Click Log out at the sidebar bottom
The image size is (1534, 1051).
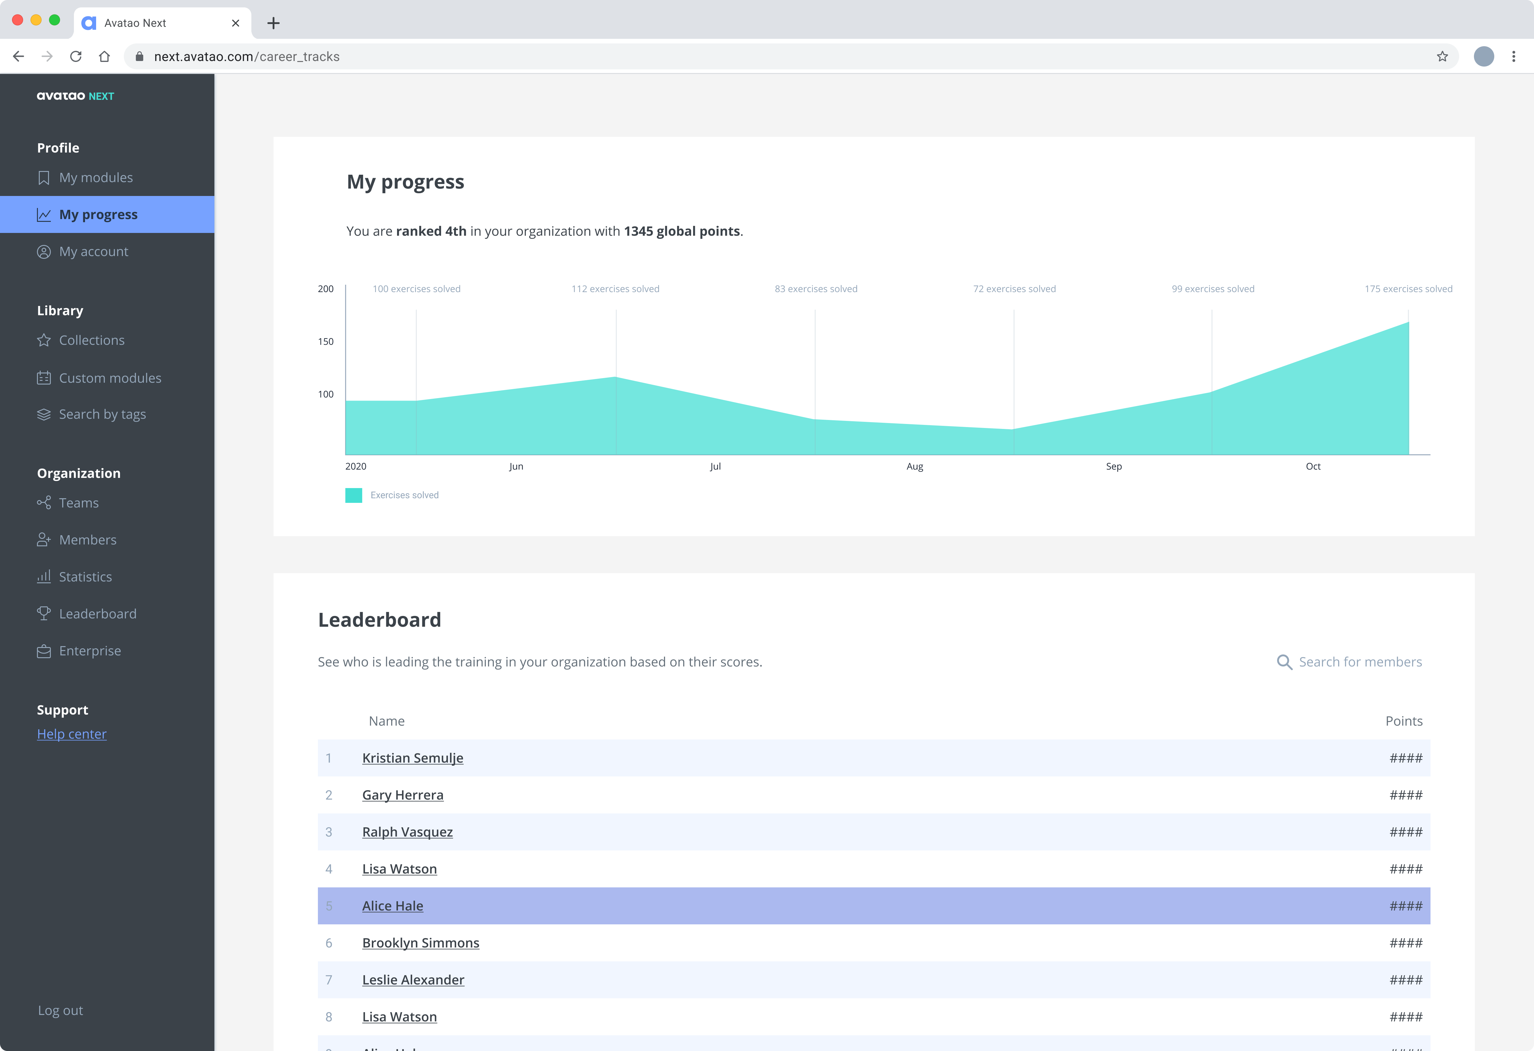(60, 1010)
